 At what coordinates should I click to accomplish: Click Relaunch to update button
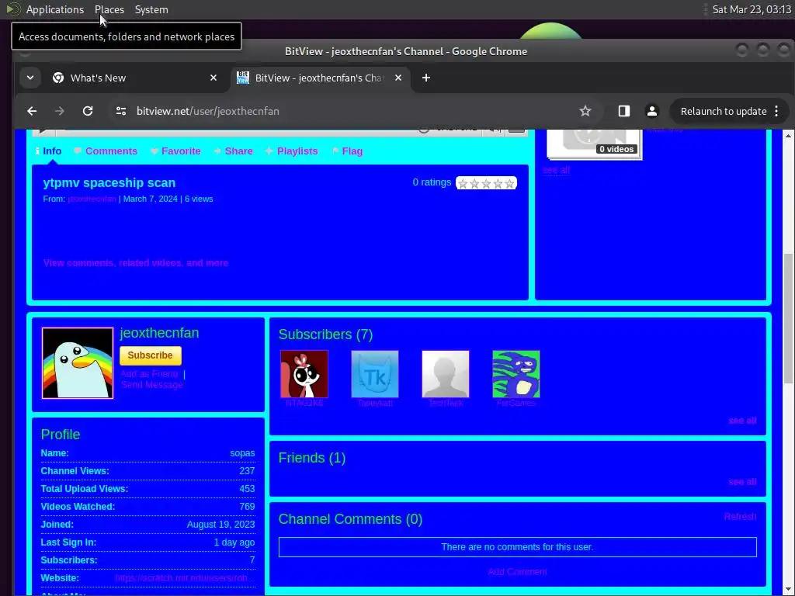pyautogui.click(x=723, y=111)
